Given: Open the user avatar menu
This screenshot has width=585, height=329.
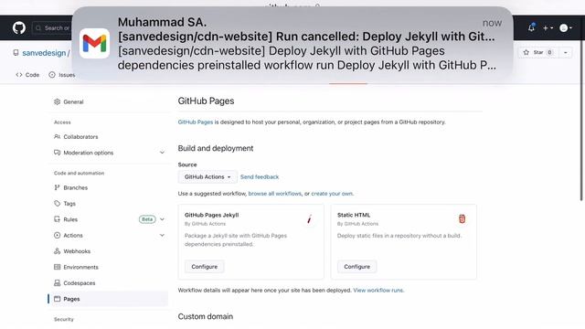Looking at the screenshot, I should [566, 28].
